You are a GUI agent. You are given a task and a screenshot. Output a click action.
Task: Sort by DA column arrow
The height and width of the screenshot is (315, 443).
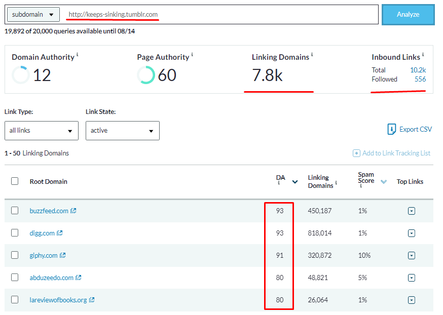click(295, 181)
